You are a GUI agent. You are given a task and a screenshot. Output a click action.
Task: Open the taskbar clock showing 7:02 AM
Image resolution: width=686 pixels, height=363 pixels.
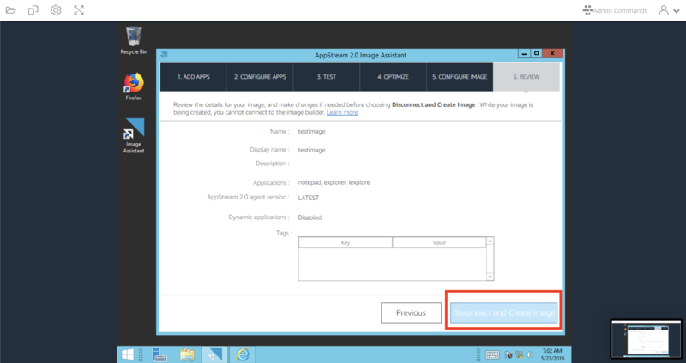[x=552, y=354]
